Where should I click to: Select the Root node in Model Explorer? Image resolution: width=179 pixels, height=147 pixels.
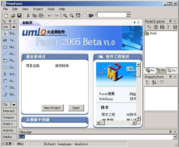tap(151, 34)
